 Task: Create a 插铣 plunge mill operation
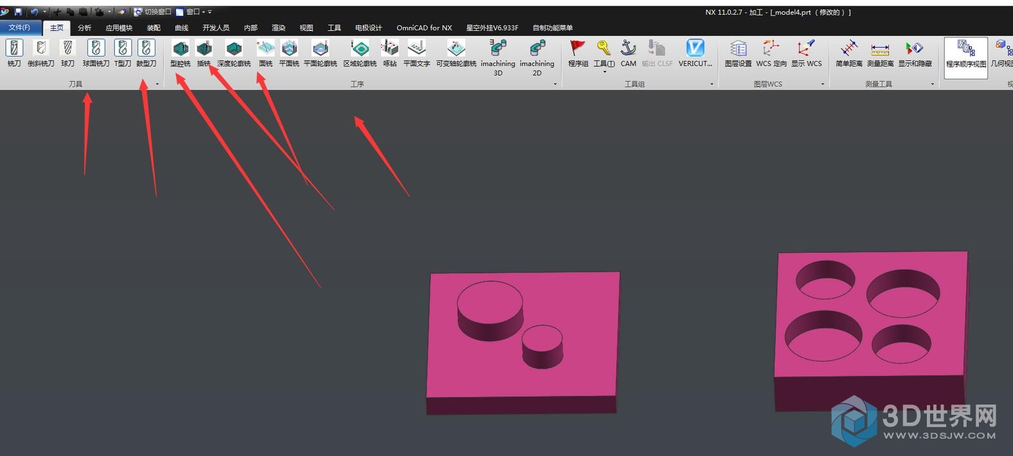(x=204, y=53)
